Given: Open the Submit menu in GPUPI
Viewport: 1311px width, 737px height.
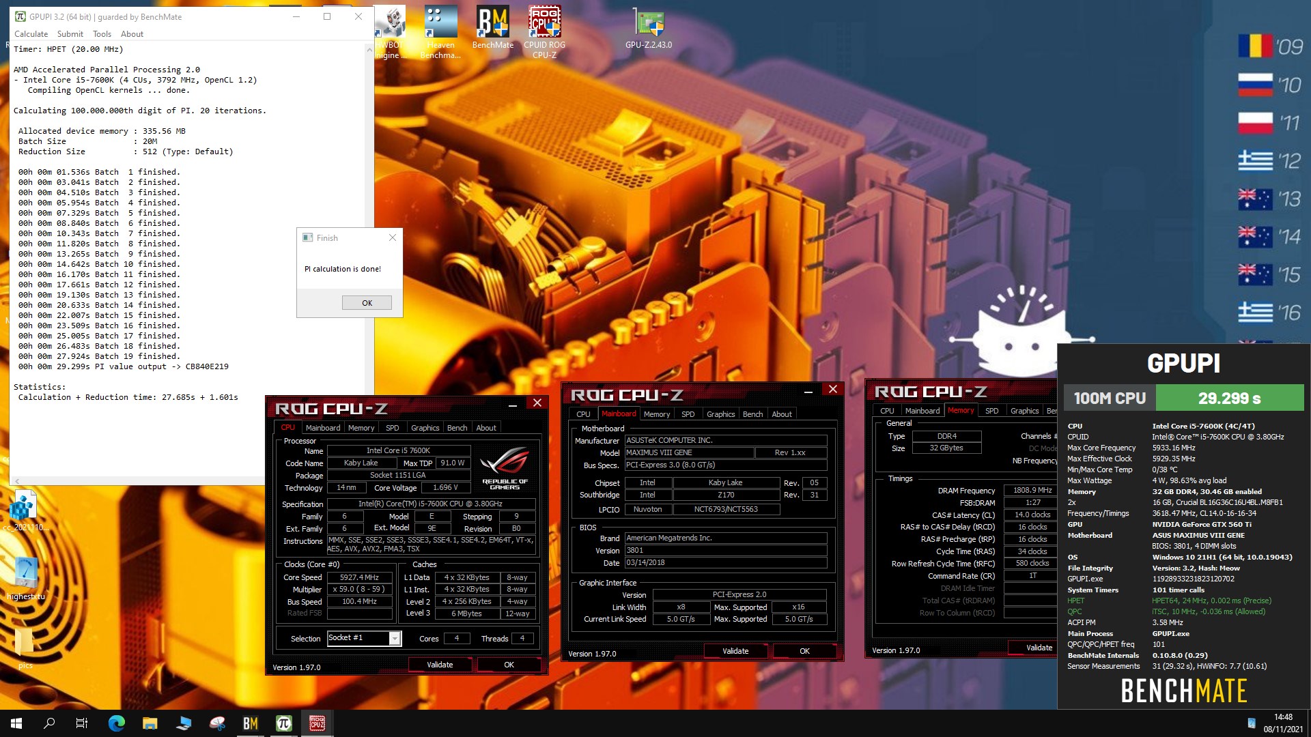Looking at the screenshot, I should coord(70,34).
